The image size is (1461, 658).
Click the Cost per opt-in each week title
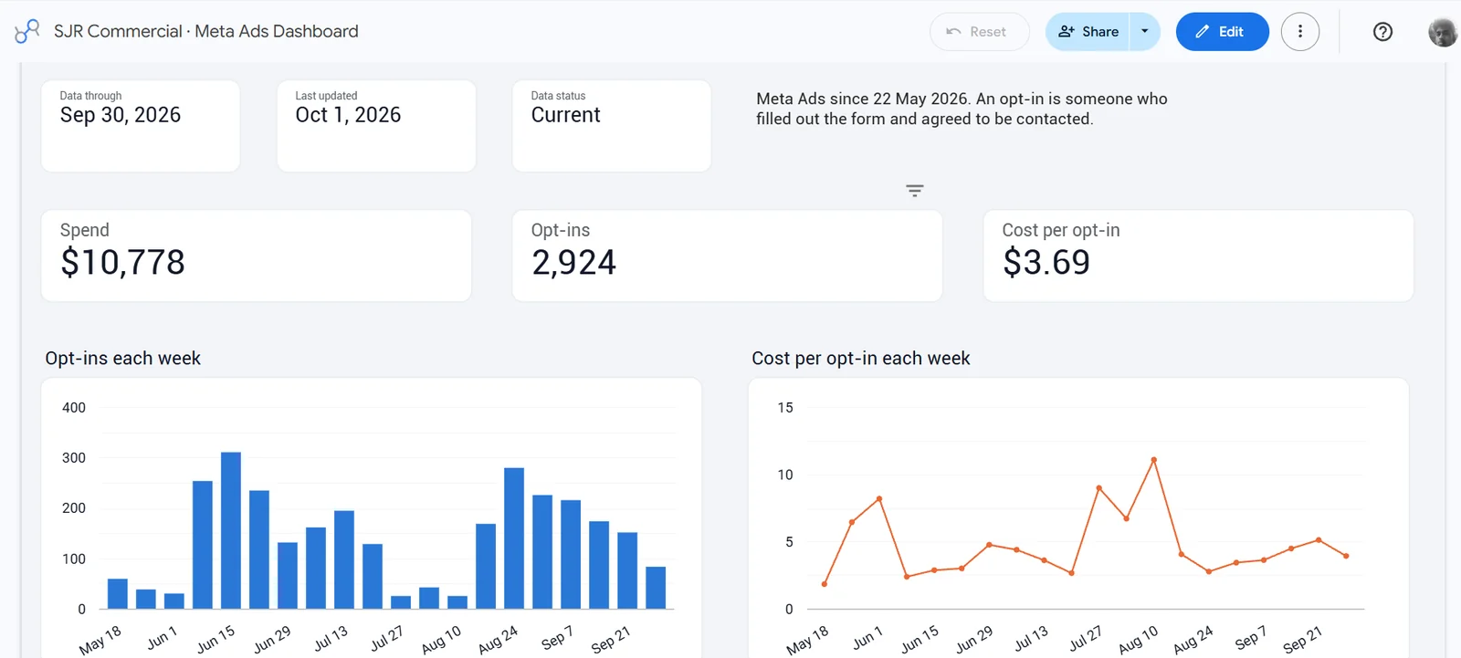861,359
